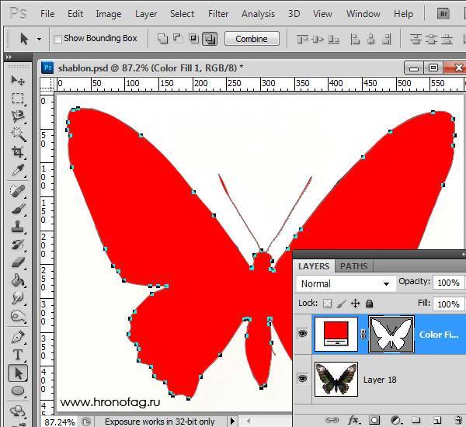Viewport: 466px width, 427px height.
Task: Toggle Lock position
Action: 355,304
